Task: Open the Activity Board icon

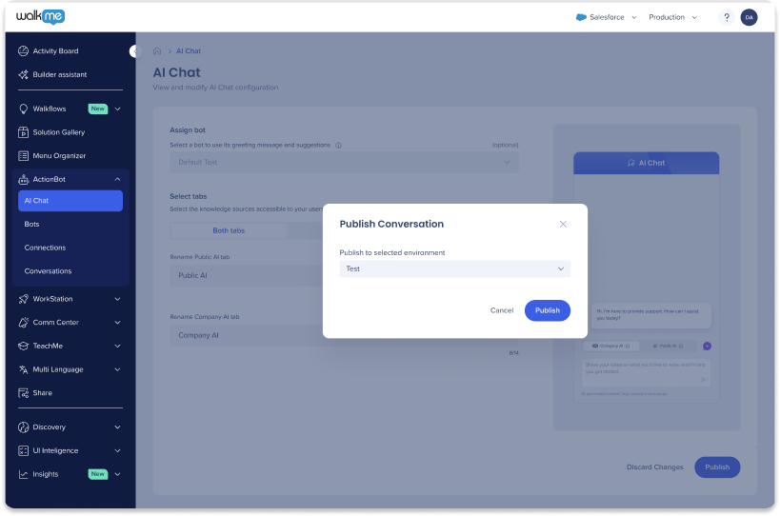Action: [x=24, y=50]
